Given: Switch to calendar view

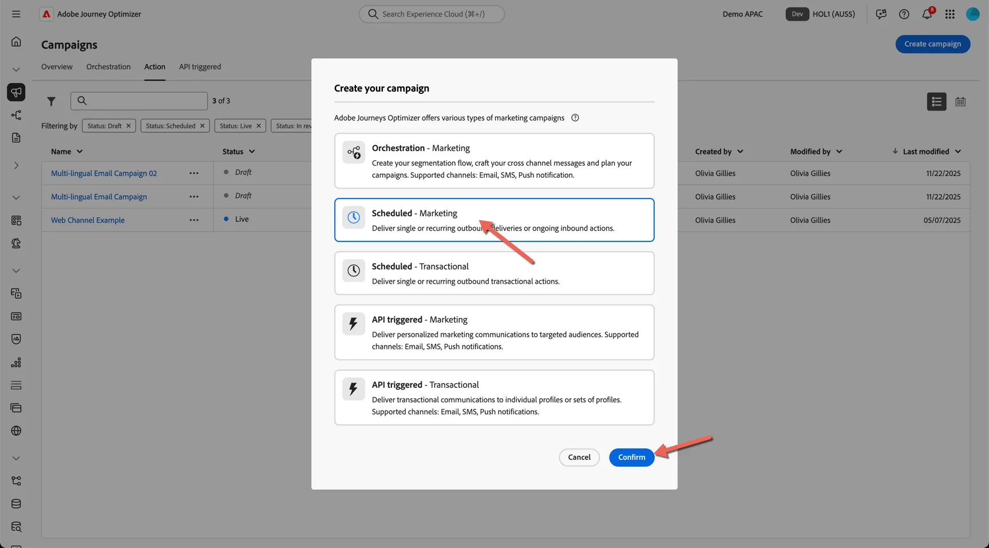Looking at the screenshot, I should 960,101.
